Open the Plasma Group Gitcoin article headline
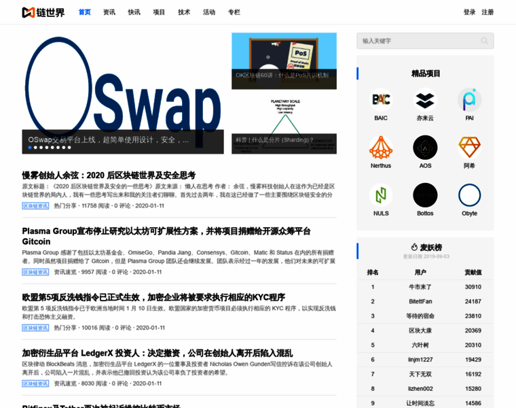The image size is (516, 408). click(166, 236)
